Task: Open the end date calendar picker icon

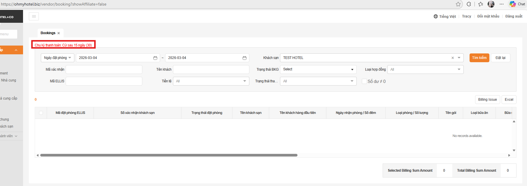Action: [x=244, y=58]
